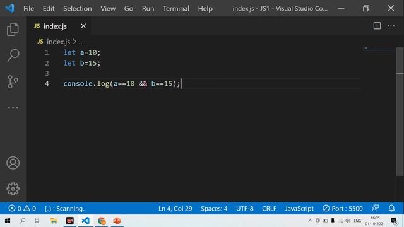Open the Accounts menu icon
Image resolution: width=404 pixels, height=227 pixels.
(13, 163)
